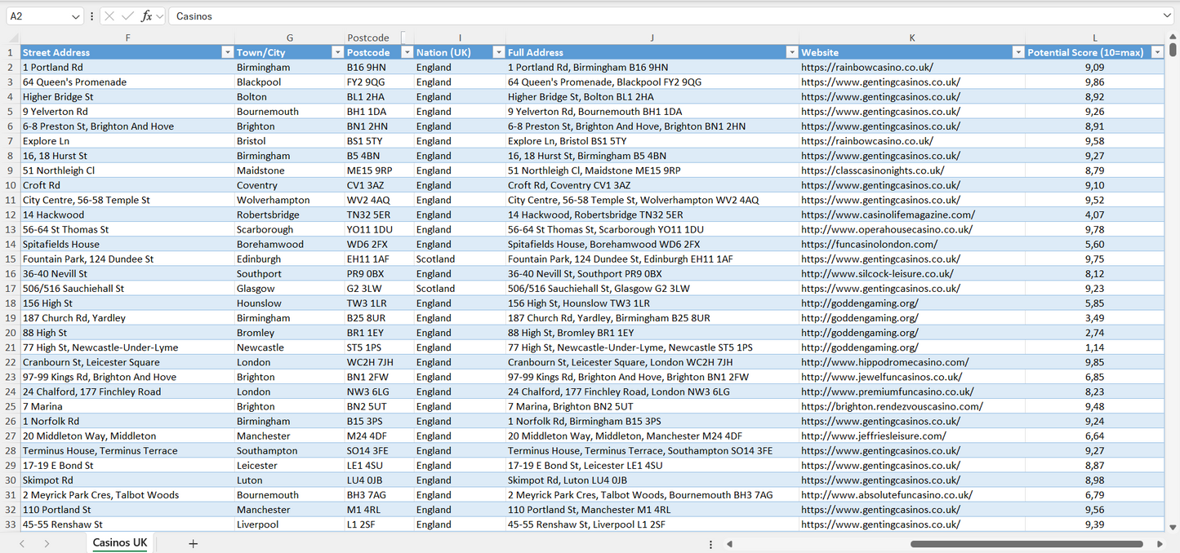Click the ellipsis left of the horizontal scrollbar
Viewport: 1180px width, 553px height.
click(x=710, y=543)
